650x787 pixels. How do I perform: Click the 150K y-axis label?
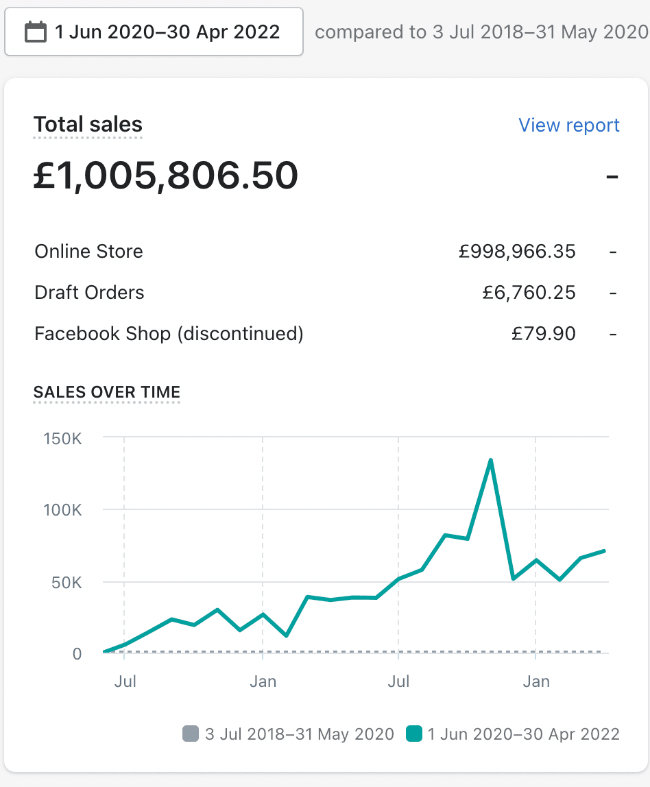click(62, 439)
